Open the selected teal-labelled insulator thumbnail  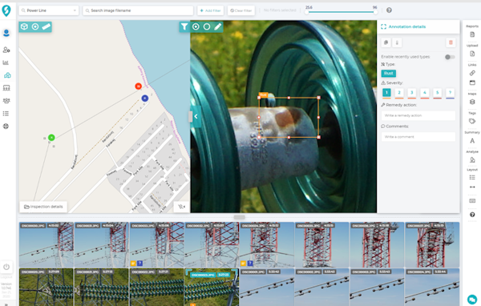212,287
